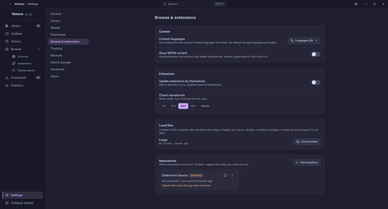Enable Show NSFW content toggle
The height and width of the screenshot is (209, 388).
(316, 54)
